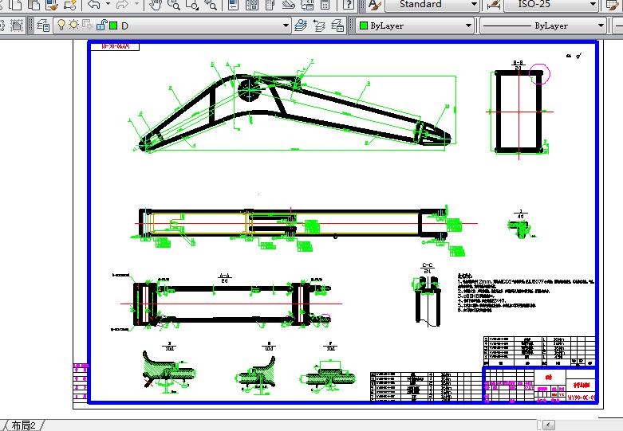Open the Properties palette icon

(x=234, y=5)
